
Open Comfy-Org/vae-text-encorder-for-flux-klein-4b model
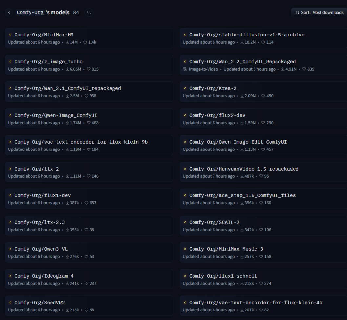click(x=263, y=306)
